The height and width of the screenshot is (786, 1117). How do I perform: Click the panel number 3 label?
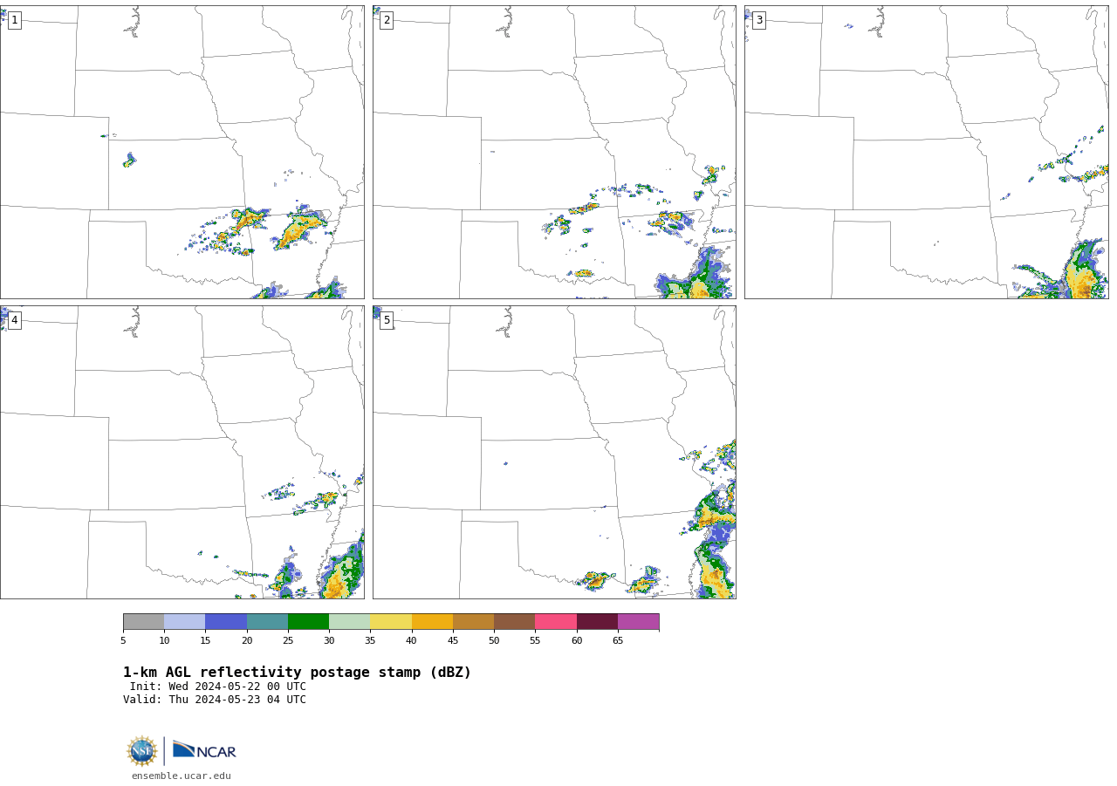click(758, 20)
